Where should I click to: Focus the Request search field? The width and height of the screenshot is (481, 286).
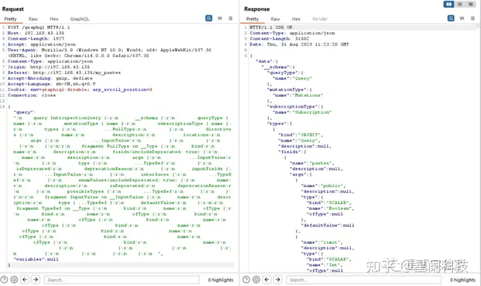(122, 279)
